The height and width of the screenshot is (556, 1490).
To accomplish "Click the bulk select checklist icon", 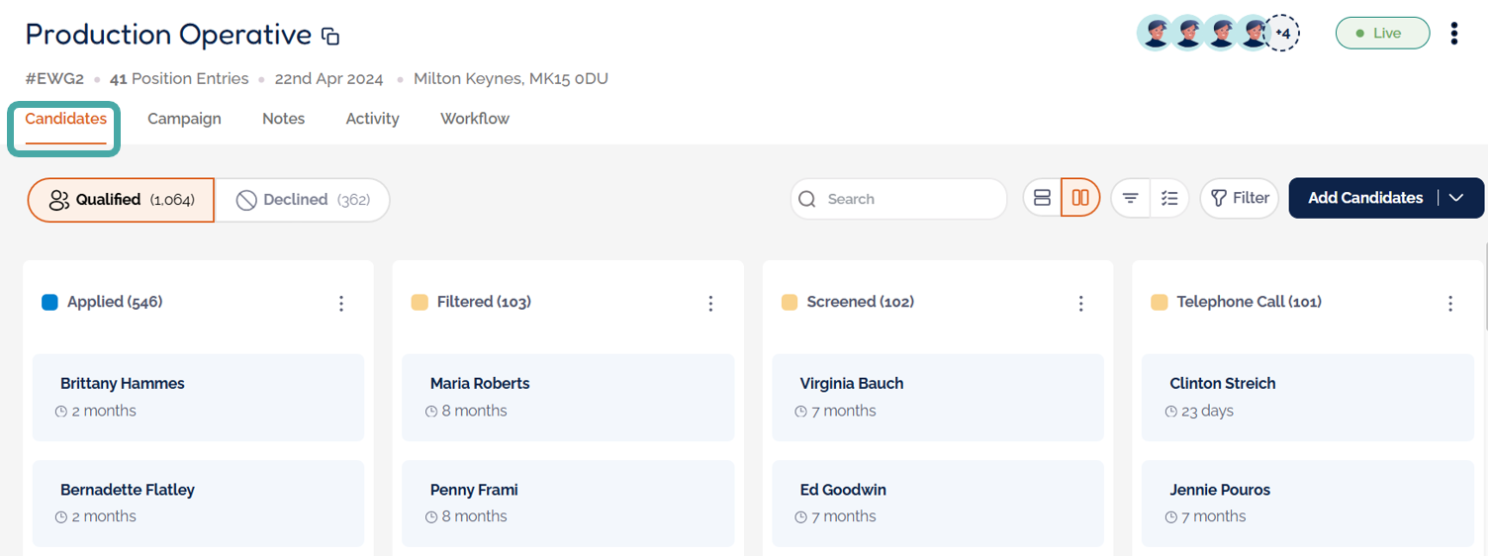I will coord(1169,198).
